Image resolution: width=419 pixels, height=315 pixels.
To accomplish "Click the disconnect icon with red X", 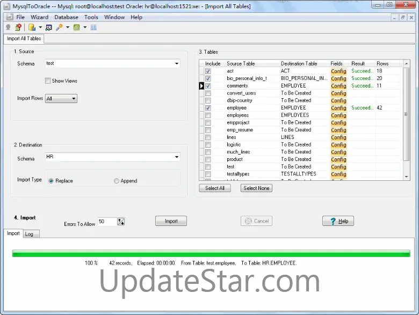I will pyautogui.click(x=18, y=27).
